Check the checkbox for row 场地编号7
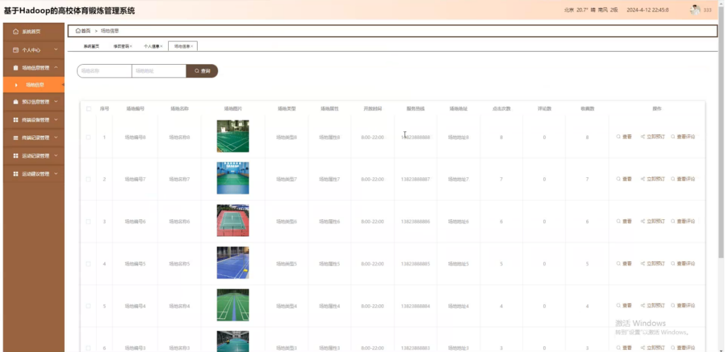This screenshot has height=352, width=725. [88, 179]
